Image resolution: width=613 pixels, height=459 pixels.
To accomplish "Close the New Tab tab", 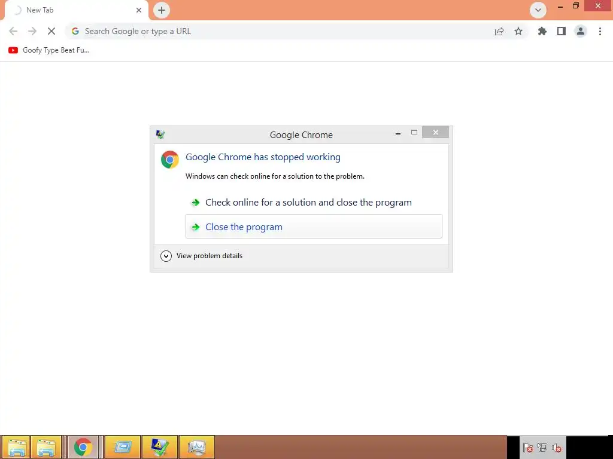I will (x=139, y=10).
